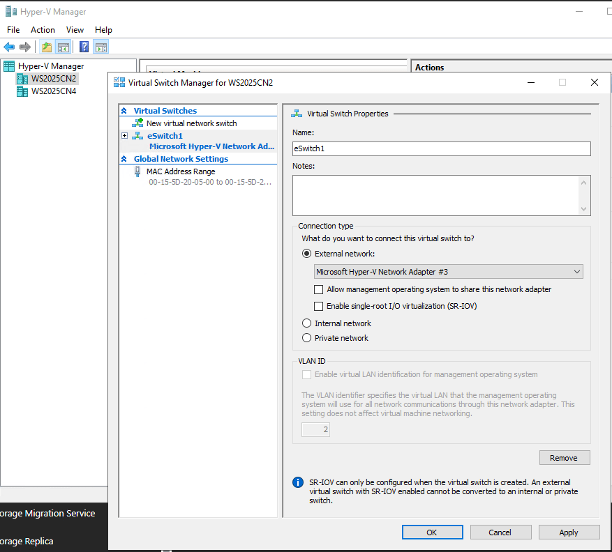Open Help via the blue question mark toolbar icon

[x=83, y=47]
